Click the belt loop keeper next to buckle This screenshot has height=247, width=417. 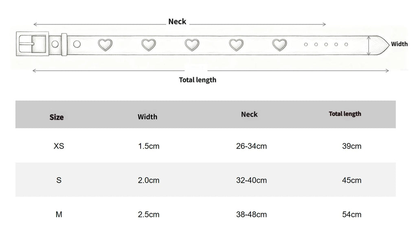pos(64,44)
